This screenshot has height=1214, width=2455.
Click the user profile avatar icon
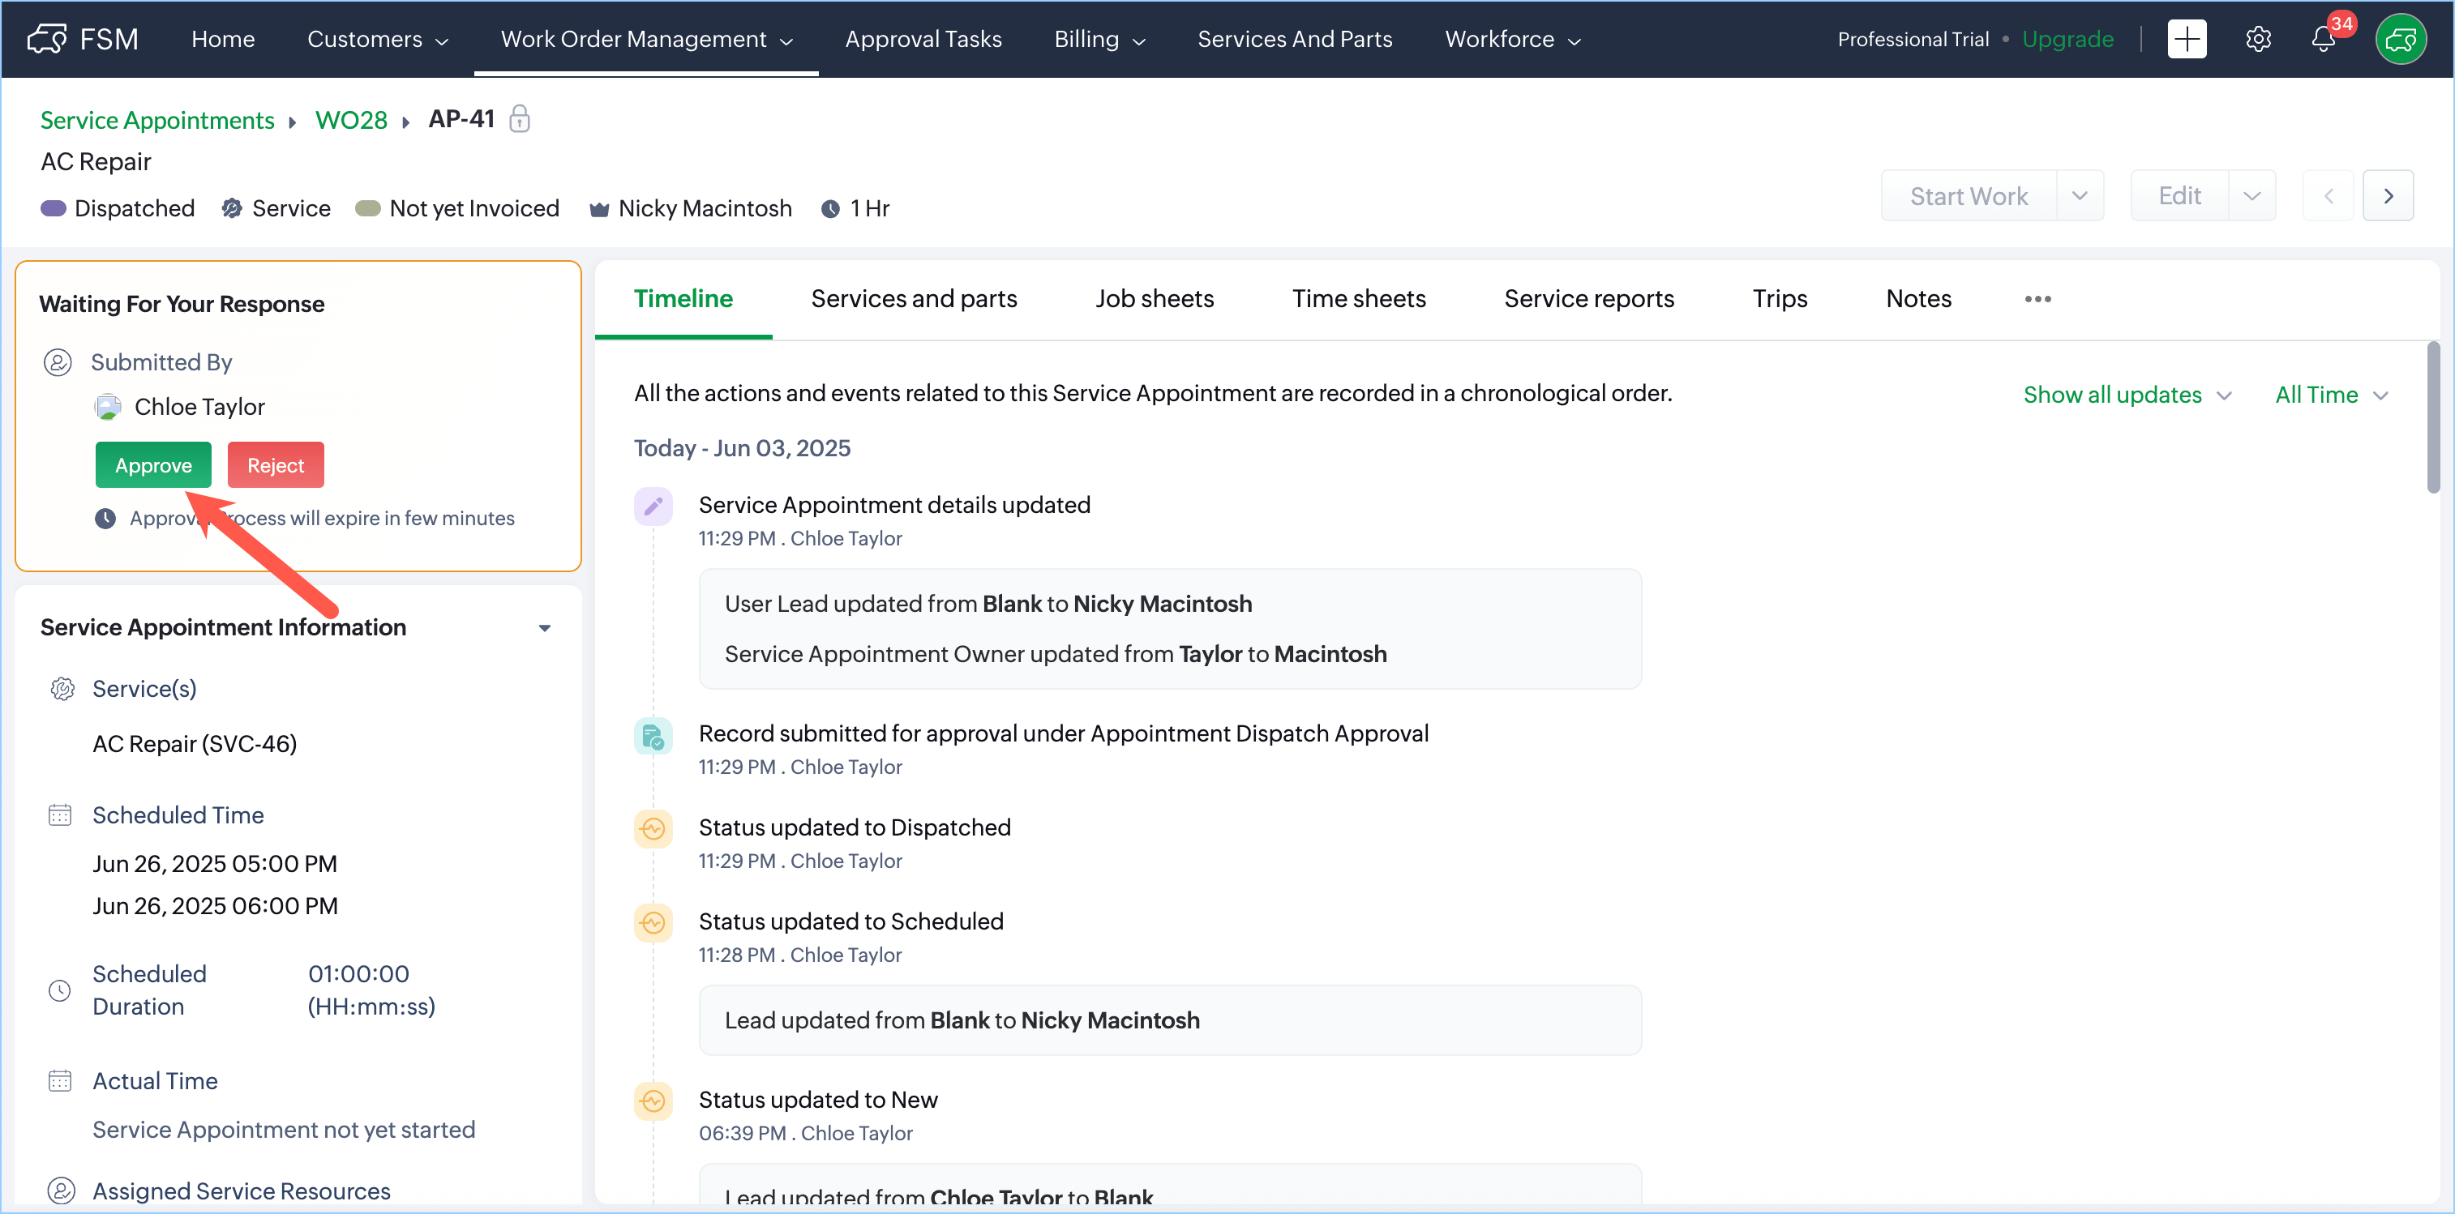pos(2400,39)
